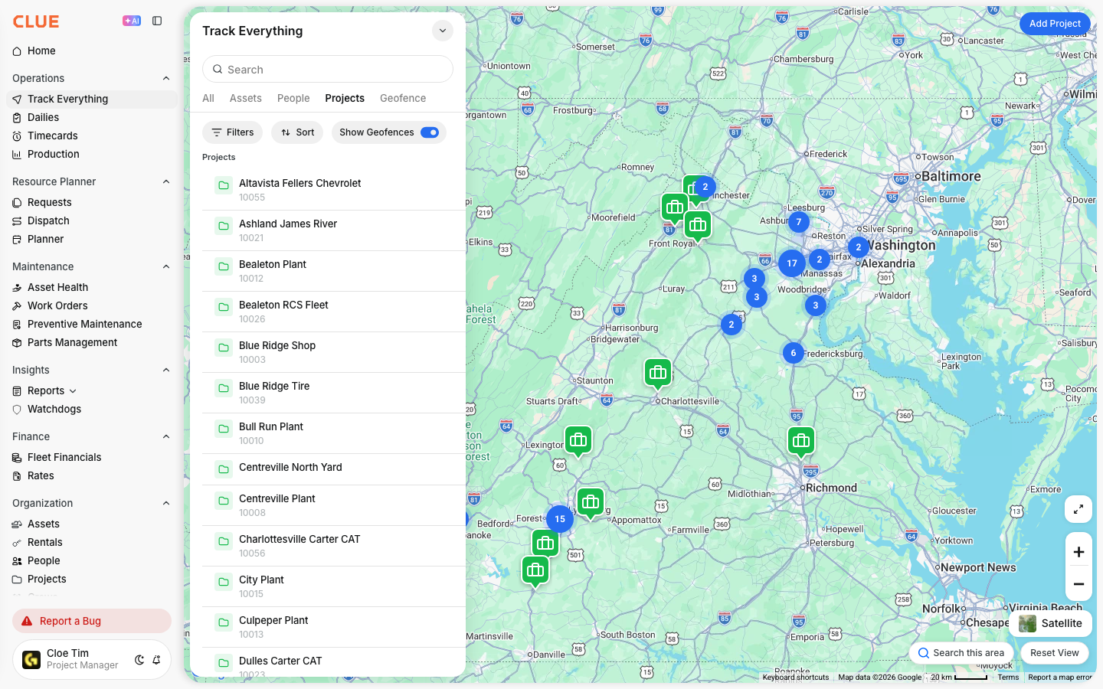The width and height of the screenshot is (1103, 689).
Task: Select Charlottesville Carter CAT project
Action: [x=334, y=546]
